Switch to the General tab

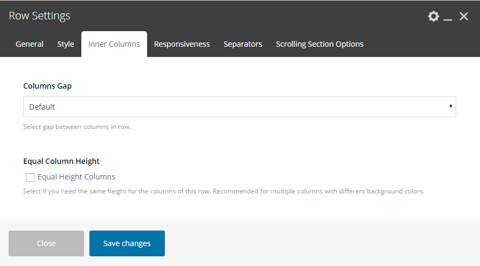(x=30, y=44)
